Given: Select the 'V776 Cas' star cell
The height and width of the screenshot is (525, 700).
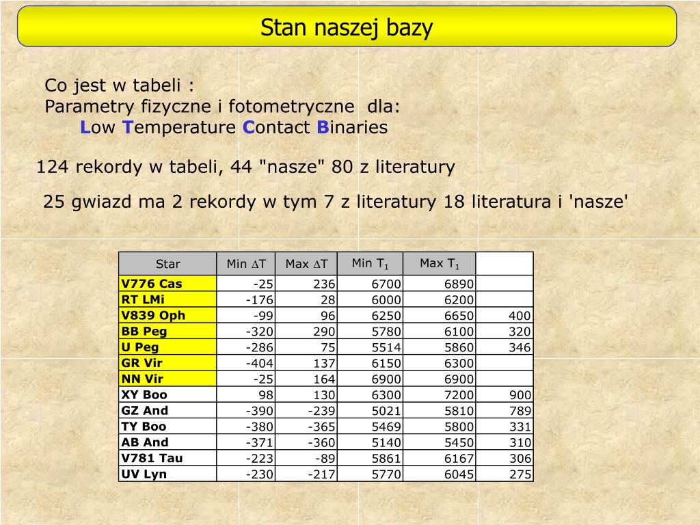Looking at the screenshot, I should (x=168, y=284).
